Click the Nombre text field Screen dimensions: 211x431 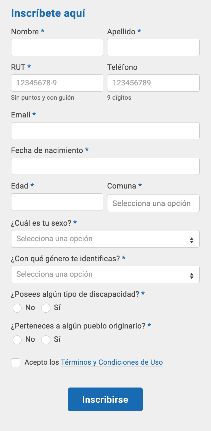[x=57, y=48]
